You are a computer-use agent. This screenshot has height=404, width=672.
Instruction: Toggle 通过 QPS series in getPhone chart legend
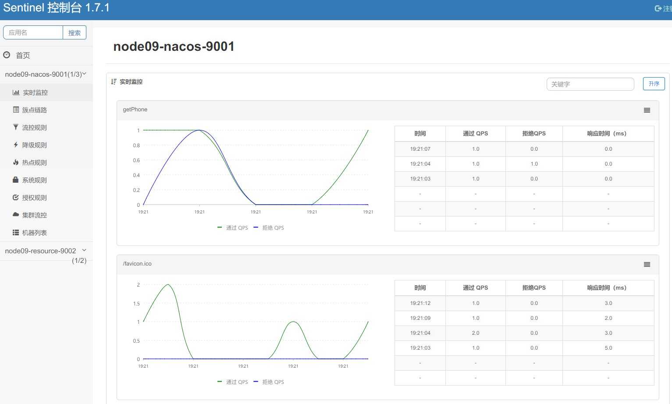click(233, 228)
